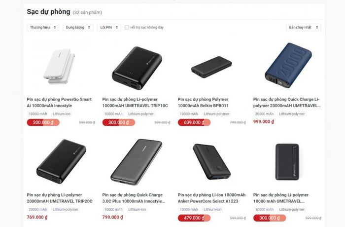345x227 pixels.
Task: Open Pin sạc dự phòng PowerGo Smart Ai title link
Action: tap(59, 103)
